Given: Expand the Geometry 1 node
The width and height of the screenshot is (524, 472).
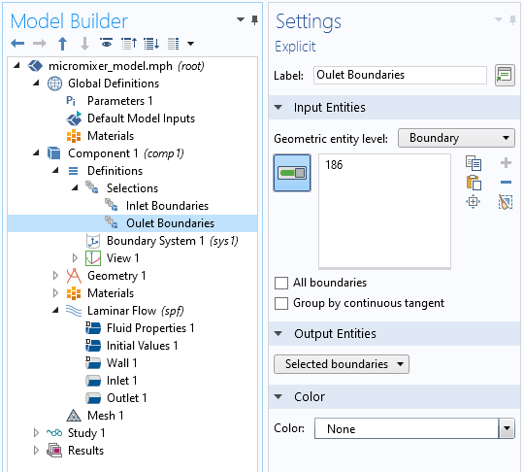Looking at the screenshot, I should 55,275.
